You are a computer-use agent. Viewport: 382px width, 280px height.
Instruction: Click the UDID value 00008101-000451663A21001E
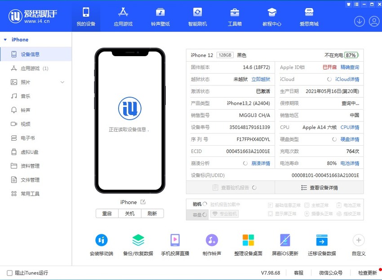325,175
